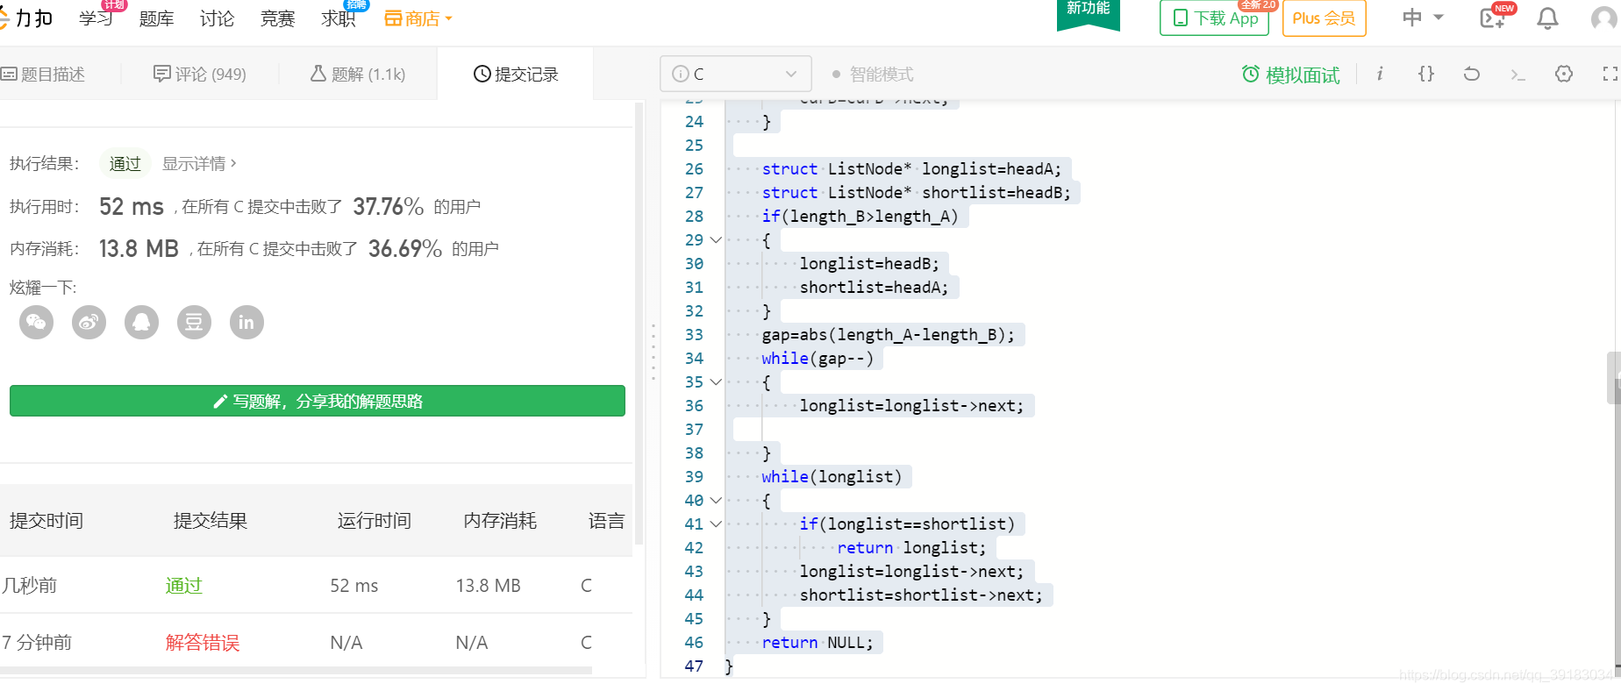
Task: Share result via Weibo icon
Action: tap(89, 323)
